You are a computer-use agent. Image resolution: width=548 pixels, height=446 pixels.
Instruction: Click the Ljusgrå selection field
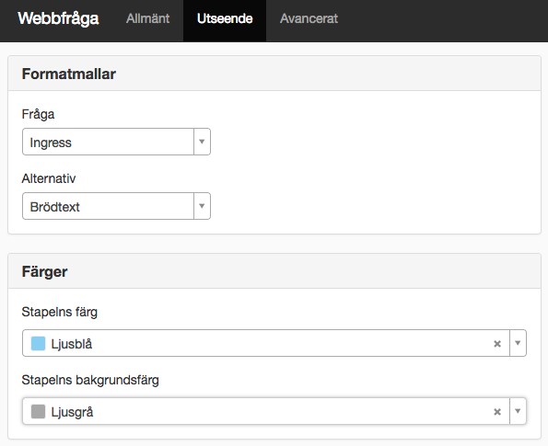(274, 411)
